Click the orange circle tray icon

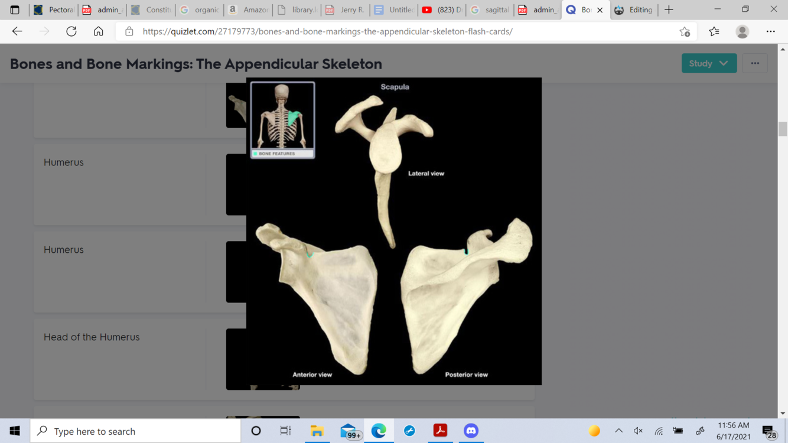pos(594,431)
